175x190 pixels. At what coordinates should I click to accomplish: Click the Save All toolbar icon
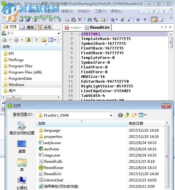click(x=28, y=20)
